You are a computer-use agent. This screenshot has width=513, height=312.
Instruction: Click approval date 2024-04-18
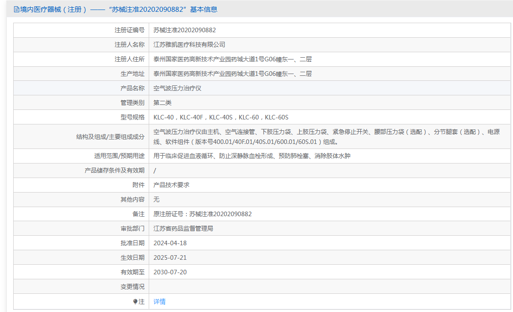click(x=170, y=243)
